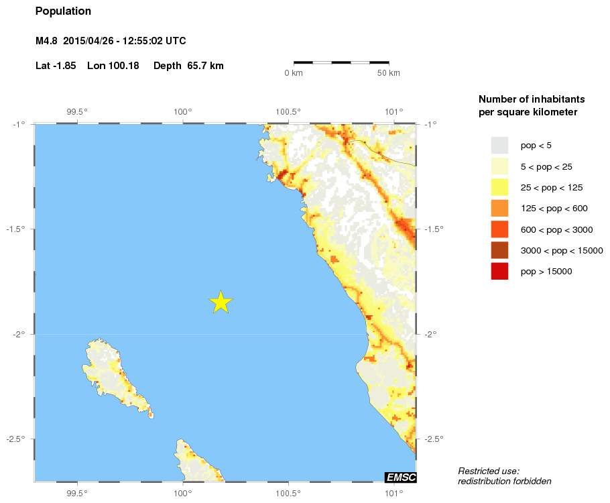
Task: Click the EMSC logo on the map
Action: tap(400, 477)
